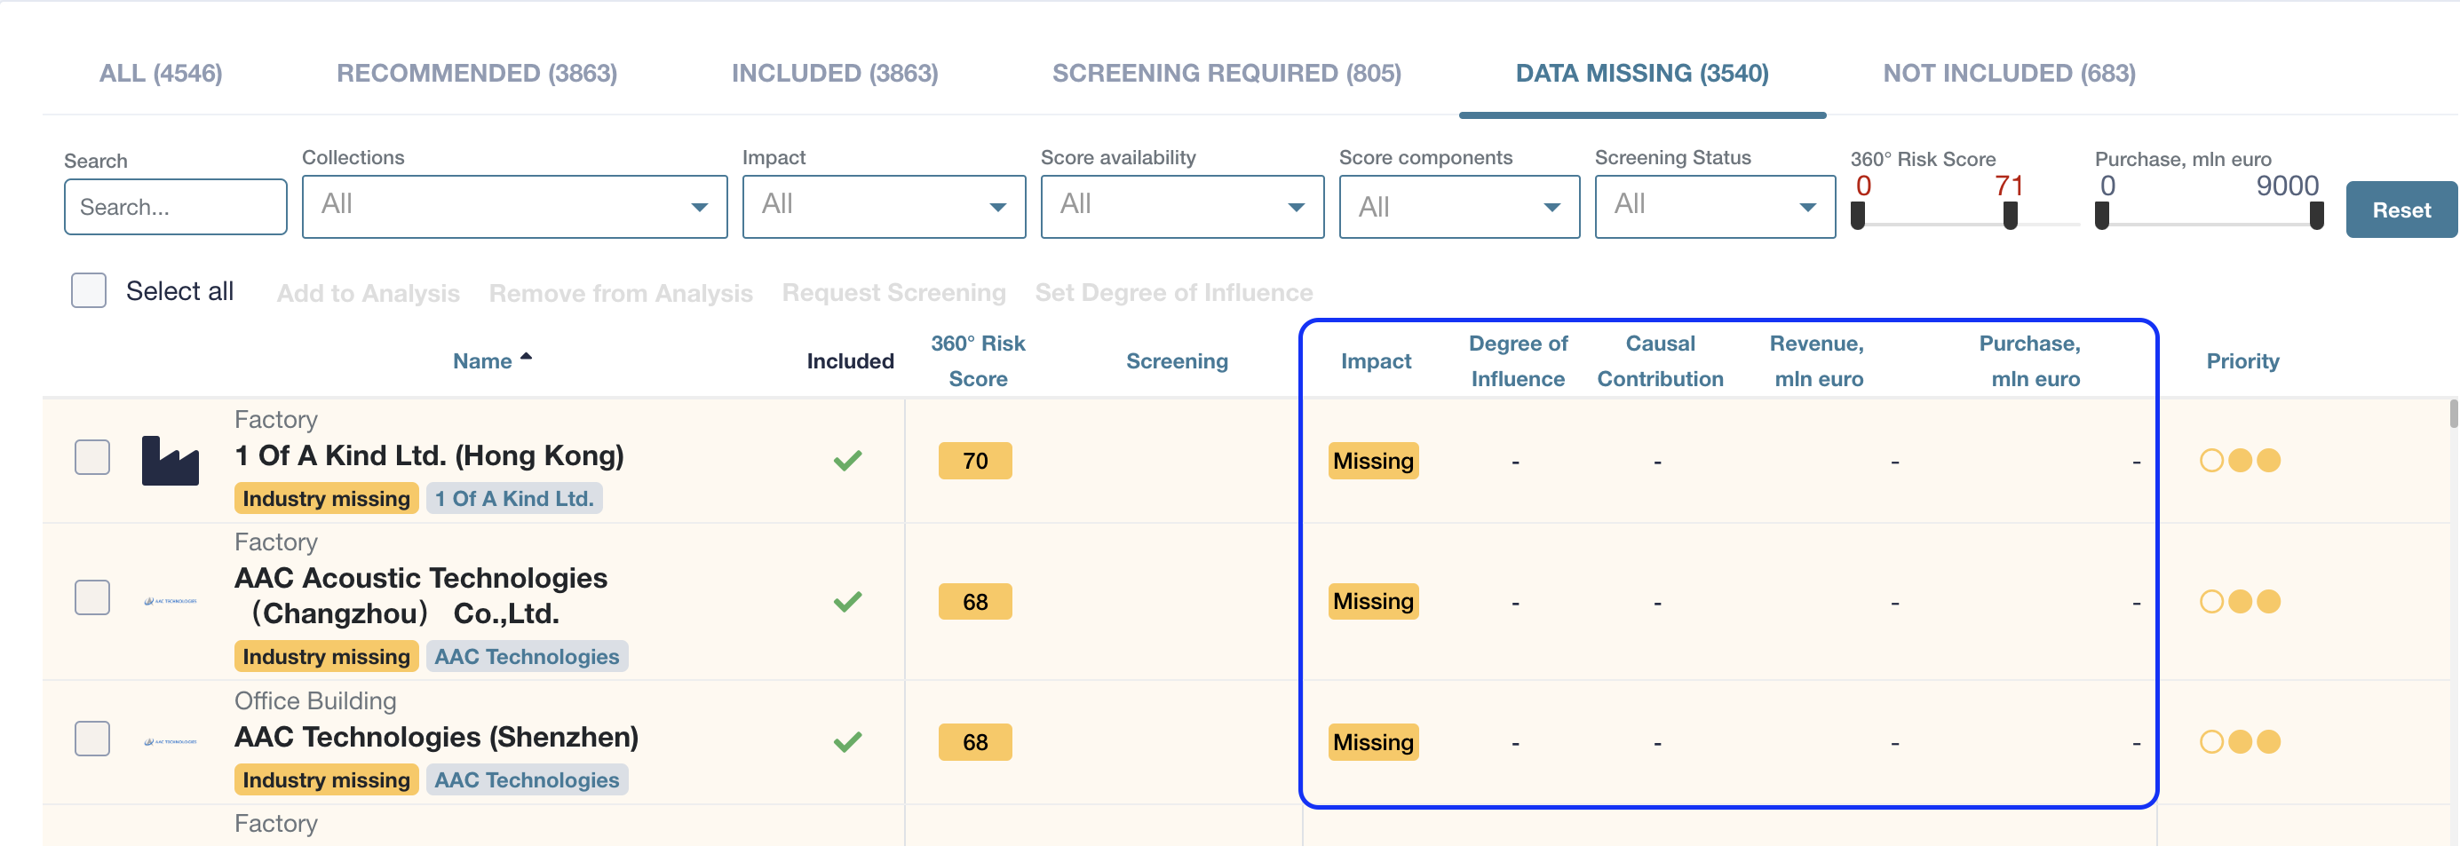Screen dimensions: 2460x854
Task: Click AAC Technologies tag on AAC Shenzhen row
Action: point(526,780)
